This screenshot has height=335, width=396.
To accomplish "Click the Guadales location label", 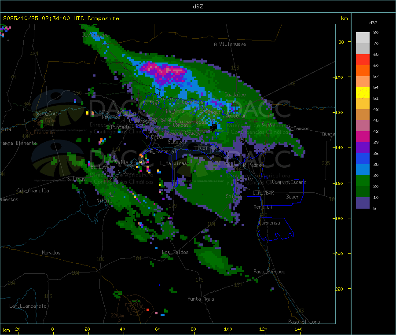I will coord(235,95).
